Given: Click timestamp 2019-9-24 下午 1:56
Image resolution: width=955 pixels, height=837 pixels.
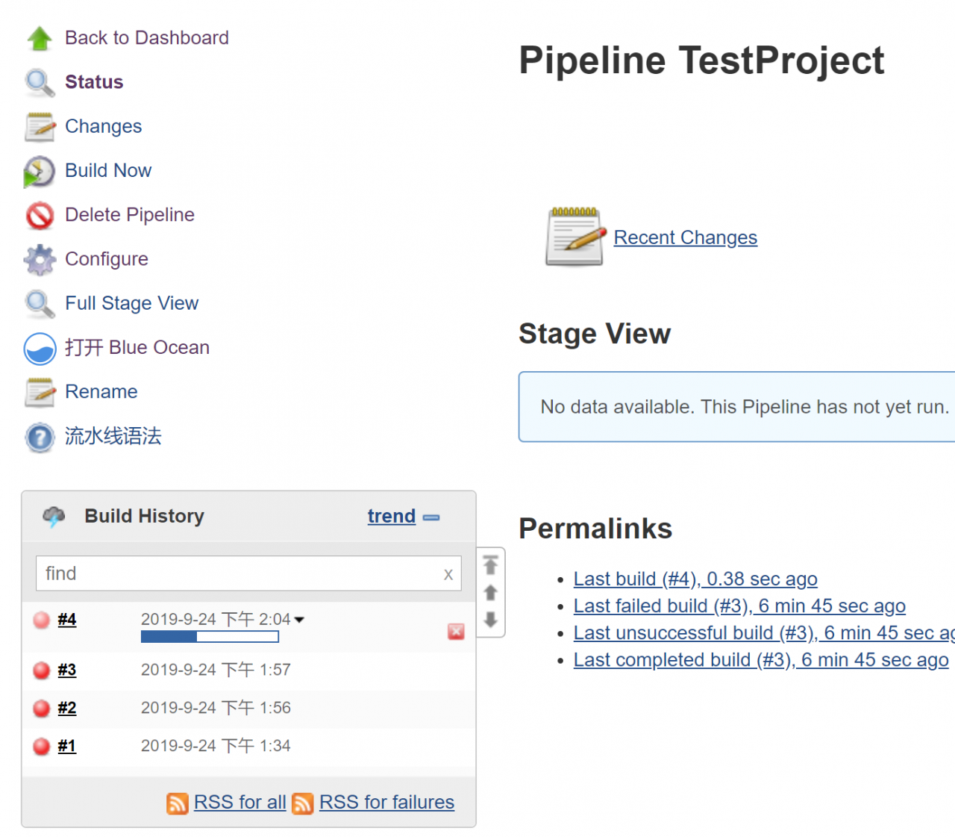Looking at the screenshot, I should (216, 708).
